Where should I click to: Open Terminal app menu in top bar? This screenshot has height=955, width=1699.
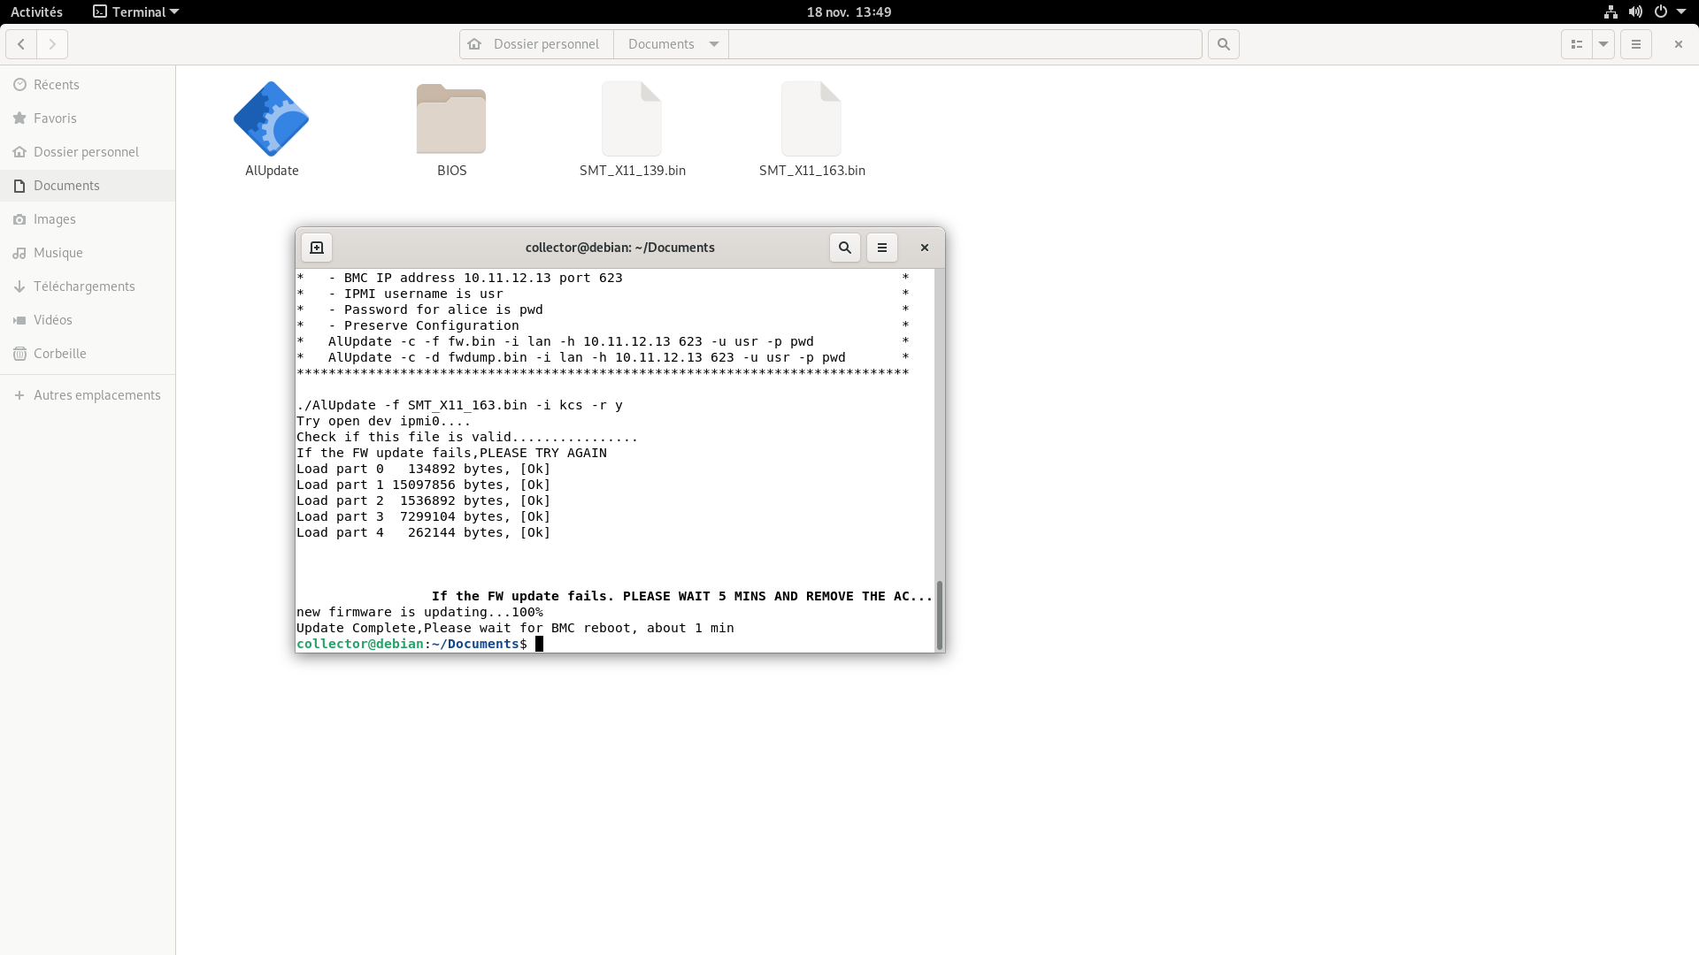(136, 11)
